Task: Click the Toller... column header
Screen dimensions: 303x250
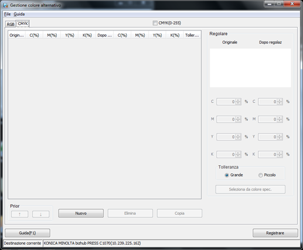Action: 192,35
